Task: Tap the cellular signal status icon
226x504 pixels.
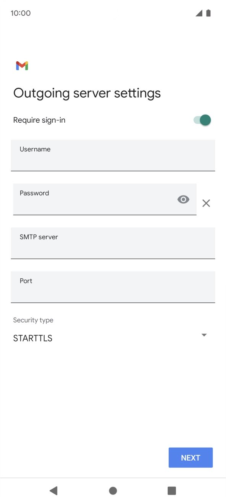Action: pyautogui.click(x=199, y=13)
